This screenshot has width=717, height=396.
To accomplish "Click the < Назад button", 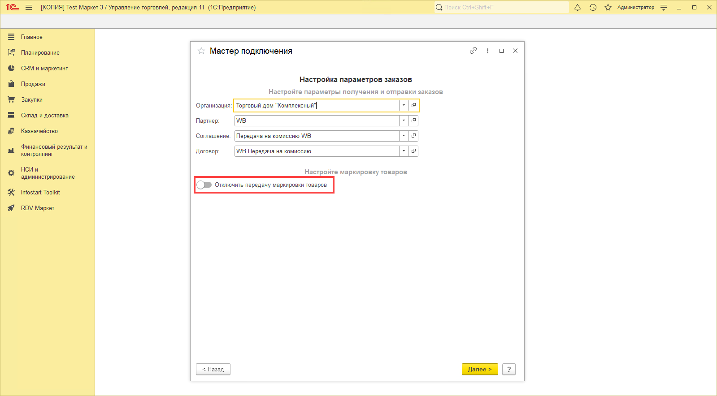I will click(213, 369).
